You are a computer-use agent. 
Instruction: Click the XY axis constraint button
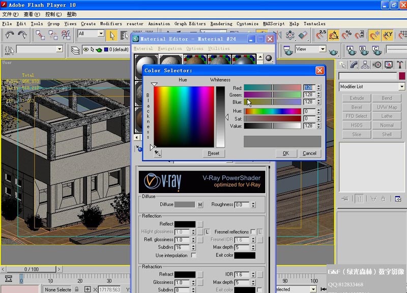pyautogui.click(x=388, y=35)
